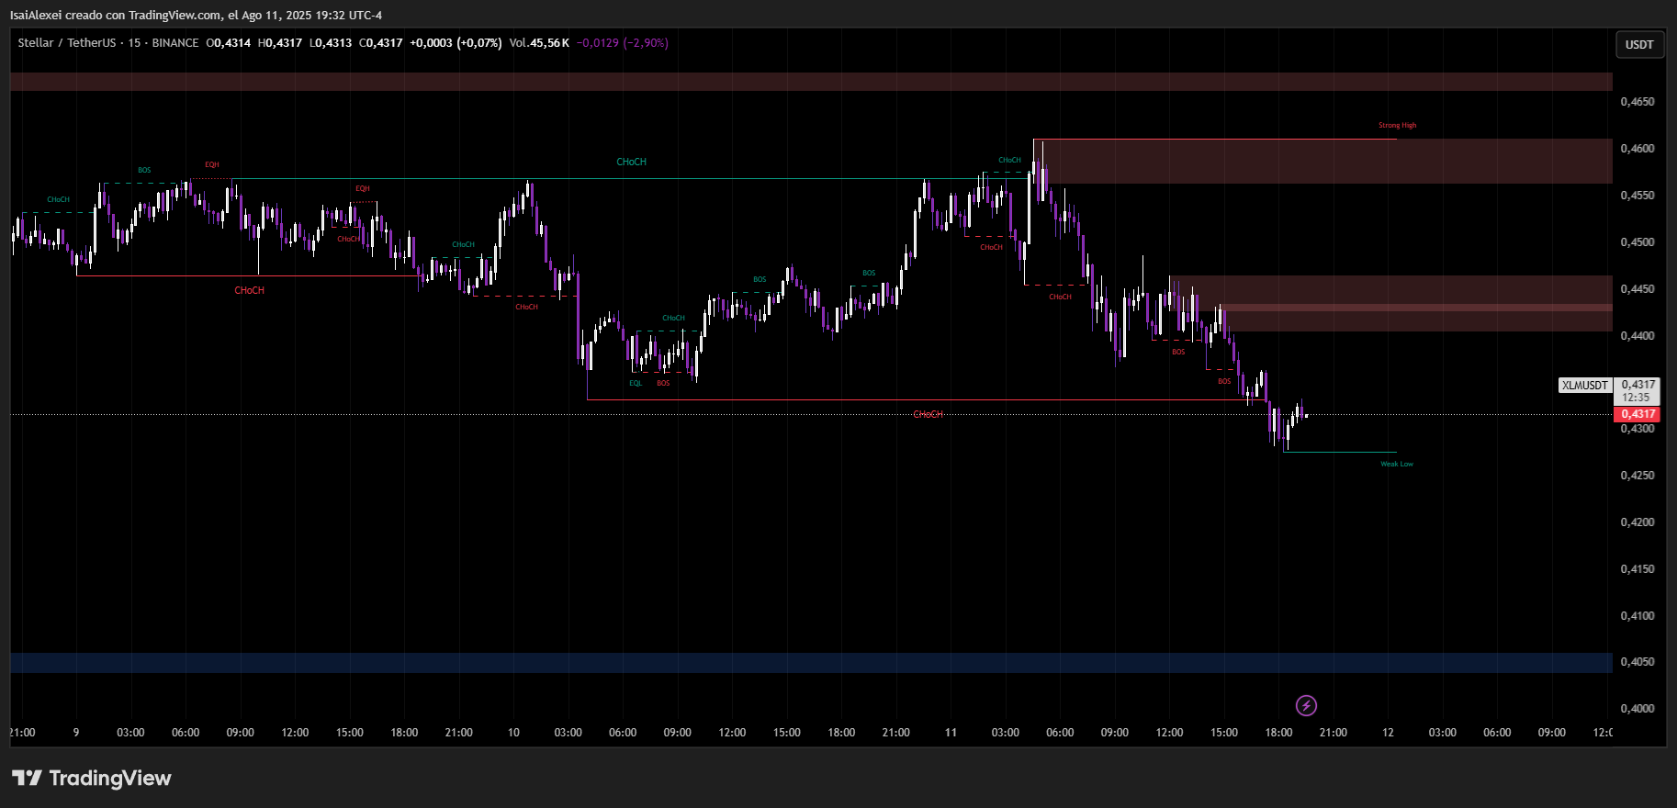
Task: Select the Weak Low label
Action: [1397, 465]
